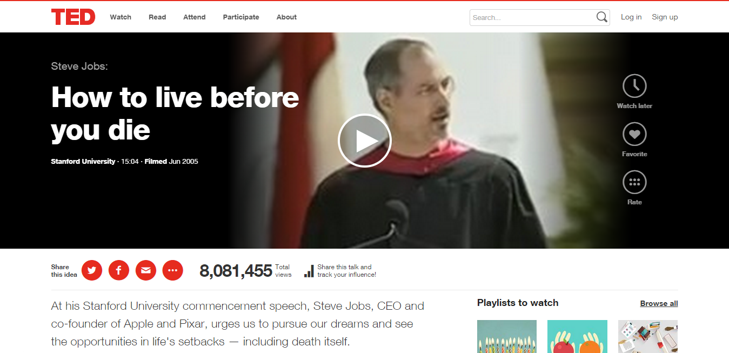The height and width of the screenshot is (353, 729).
Task: Mark talk as Favorite with heart icon
Action: [634, 134]
